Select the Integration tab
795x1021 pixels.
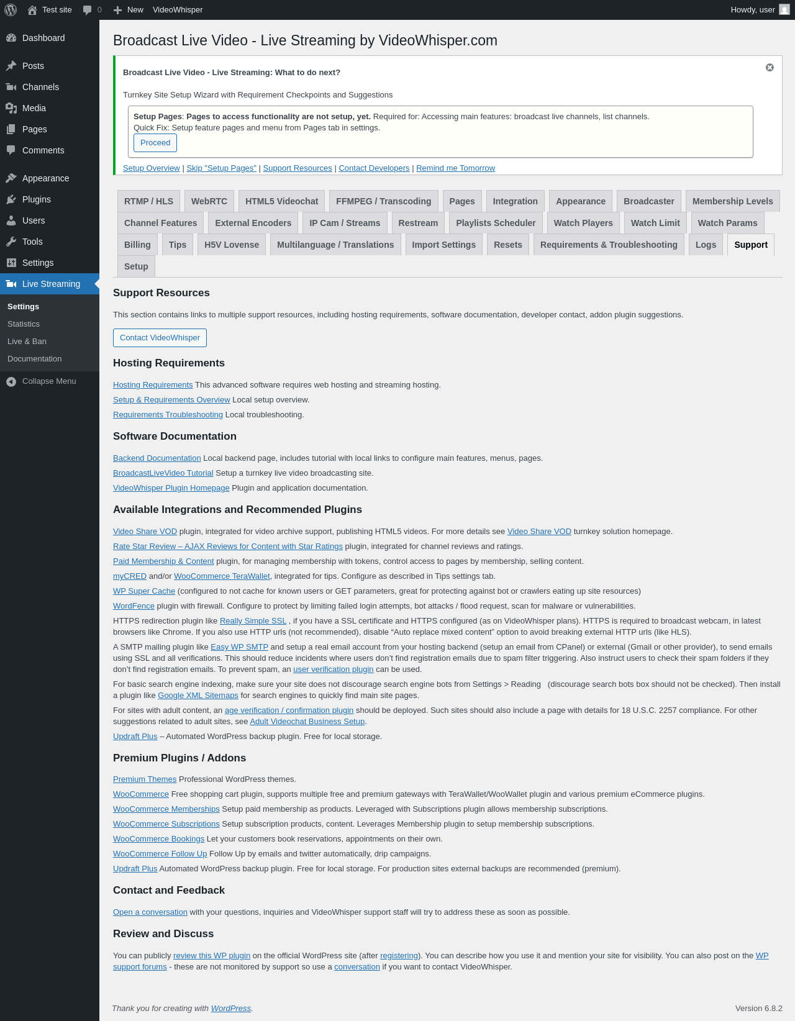pos(516,201)
